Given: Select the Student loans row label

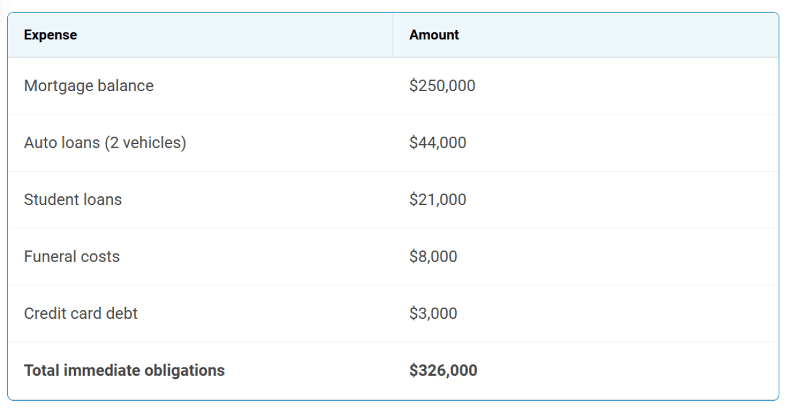Looking at the screenshot, I should coord(73,200).
